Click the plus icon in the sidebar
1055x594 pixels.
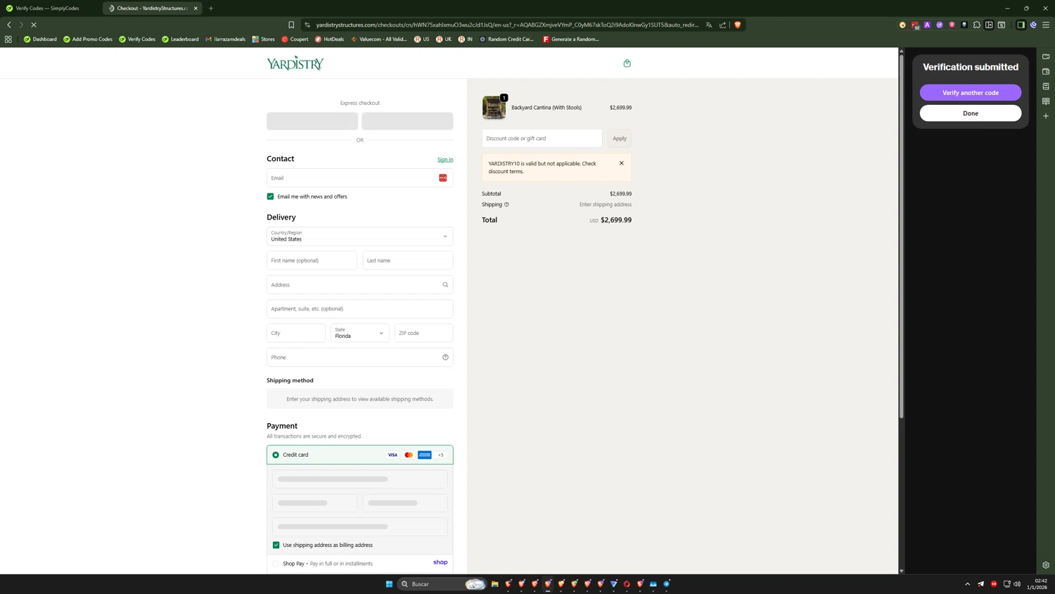(1046, 116)
